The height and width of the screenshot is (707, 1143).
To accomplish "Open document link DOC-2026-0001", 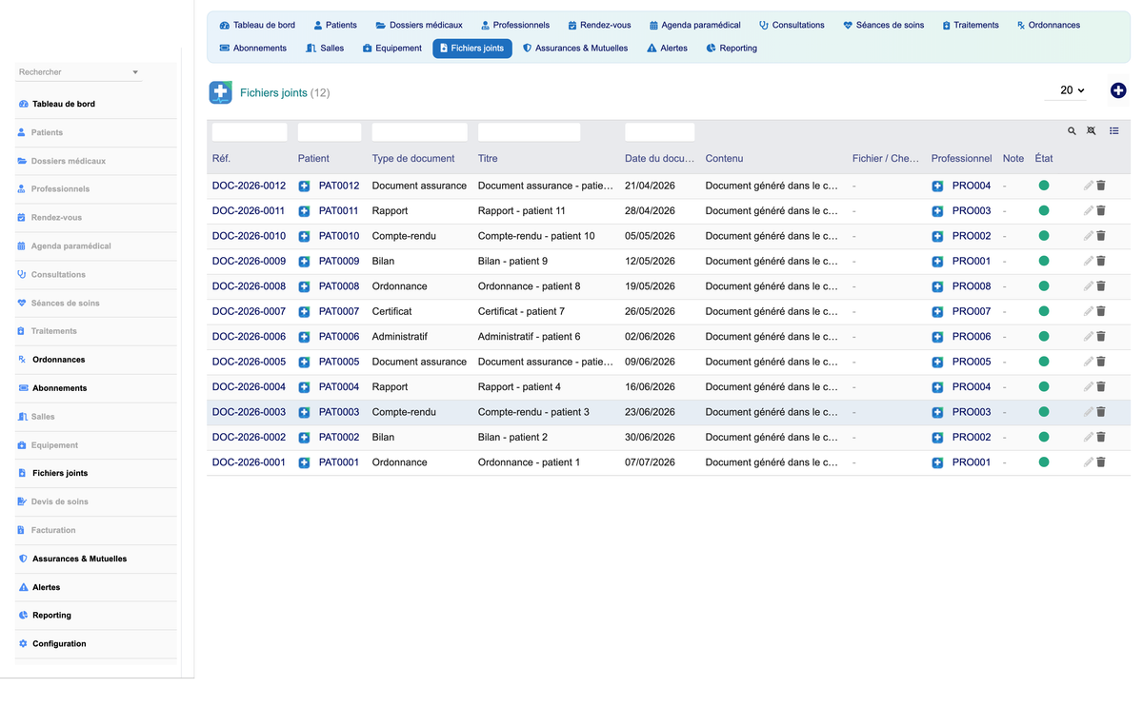I will (x=249, y=462).
